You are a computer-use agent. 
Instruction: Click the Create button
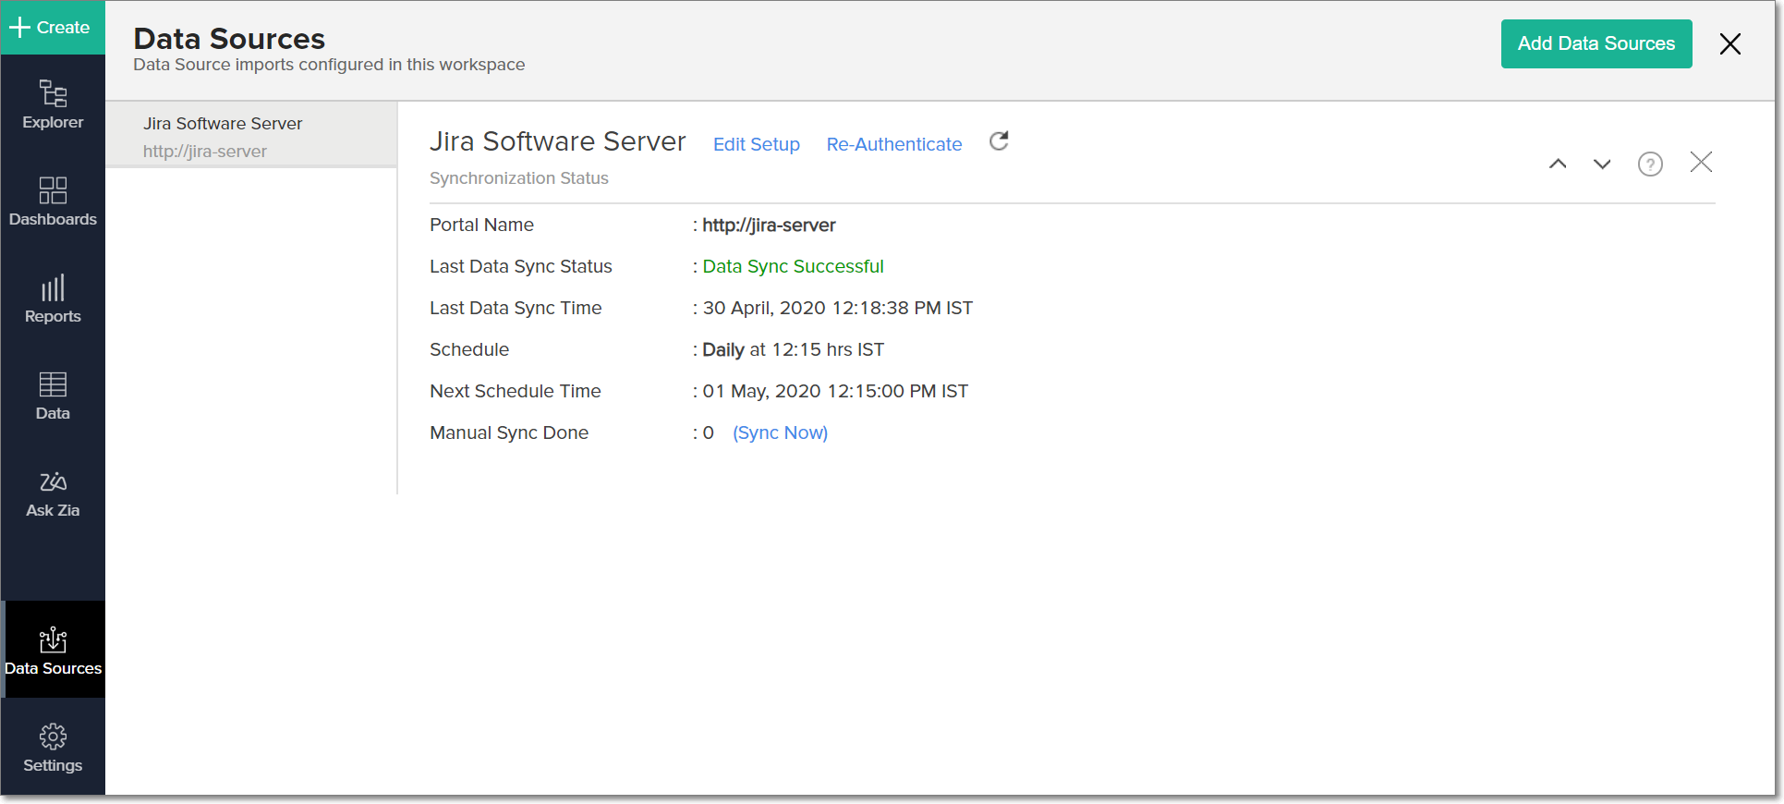pyautogui.click(x=52, y=28)
